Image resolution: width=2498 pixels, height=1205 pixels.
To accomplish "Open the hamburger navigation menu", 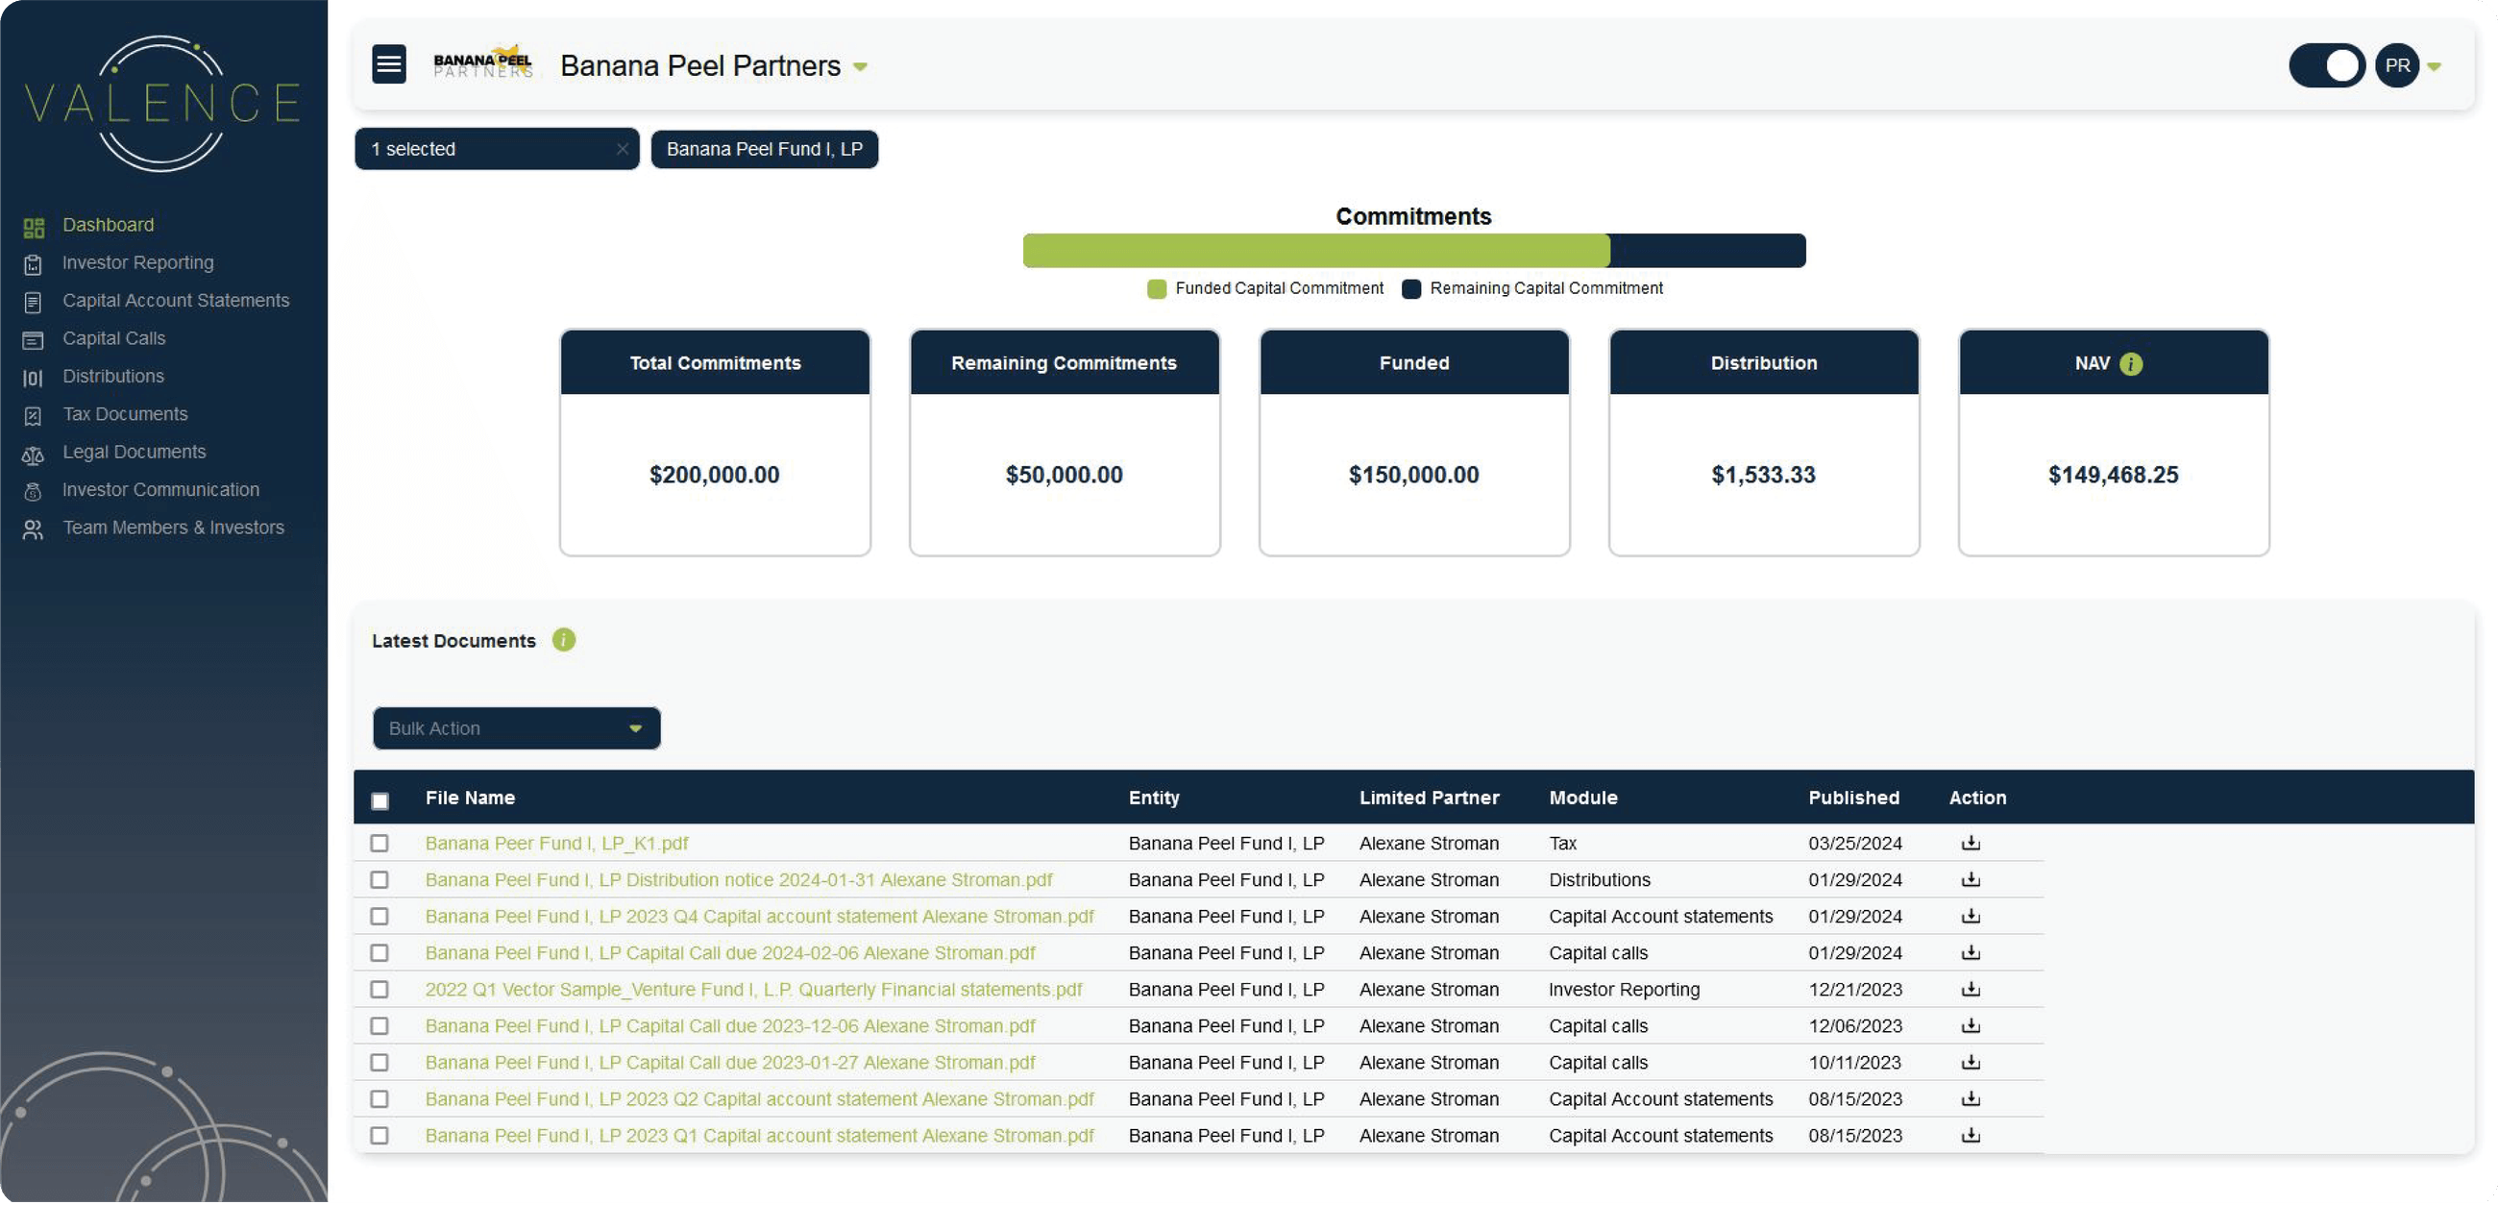I will [389, 64].
